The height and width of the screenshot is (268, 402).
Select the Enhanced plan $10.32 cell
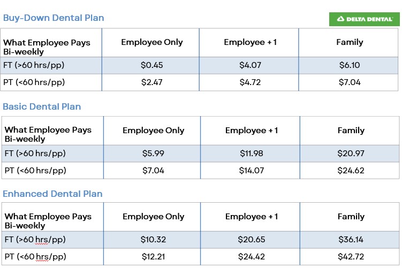point(153,240)
